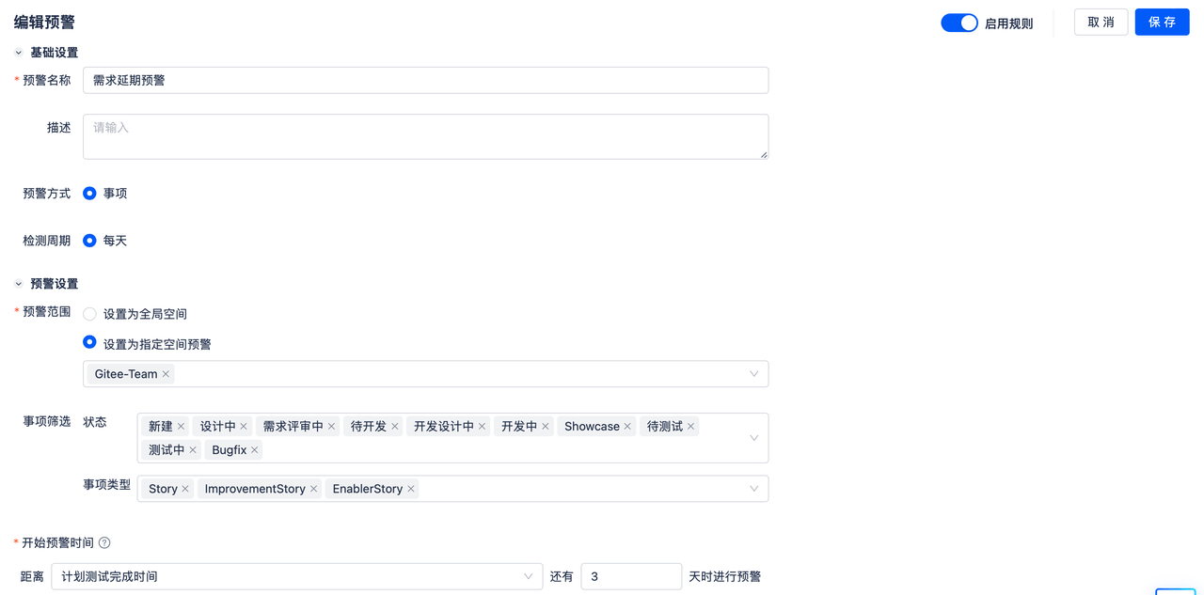
Task: Remove the 待测试 status tag
Action: 691,427
